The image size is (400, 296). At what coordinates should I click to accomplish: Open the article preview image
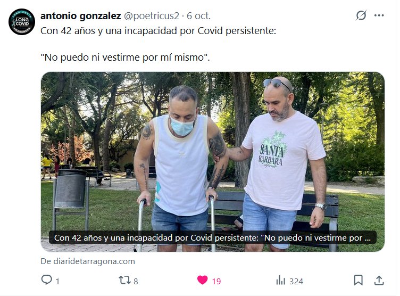pyautogui.click(x=213, y=162)
